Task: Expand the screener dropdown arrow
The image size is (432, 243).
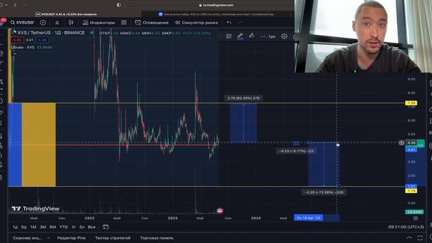Action: pyautogui.click(x=49, y=238)
